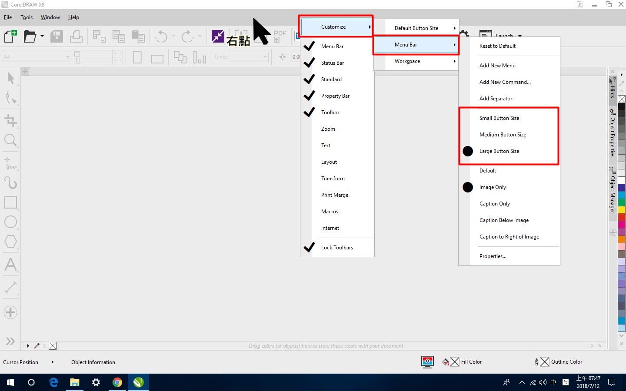The width and height of the screenshot is (626, 391).
Task: Expand the Cursor Position arrow in status bar
Action: (x=52, y=362)
